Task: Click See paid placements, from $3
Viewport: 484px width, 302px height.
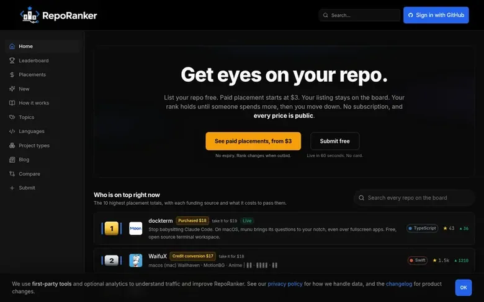Action: pos(253,141)
